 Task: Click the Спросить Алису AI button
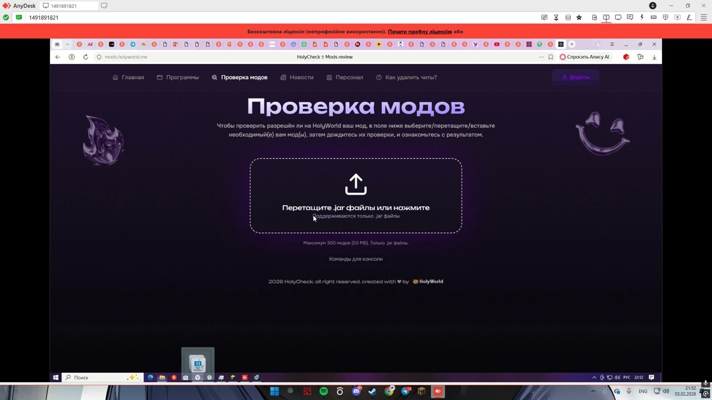pyautogui.click(x=585, y=57)
